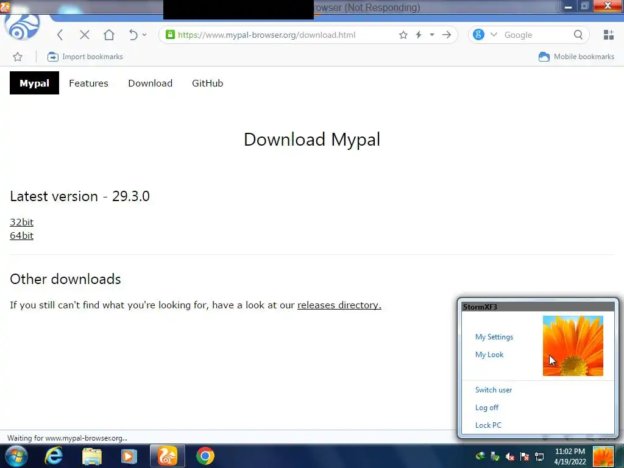Image resolution: width=624 pixels, height=468 pixels.
Task: Click the orange flower user picture
Action: pos(573,346)
